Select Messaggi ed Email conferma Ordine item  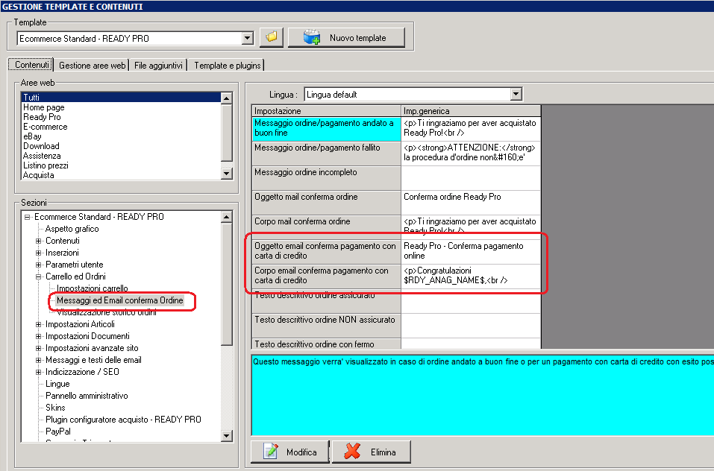coord(120,300)
